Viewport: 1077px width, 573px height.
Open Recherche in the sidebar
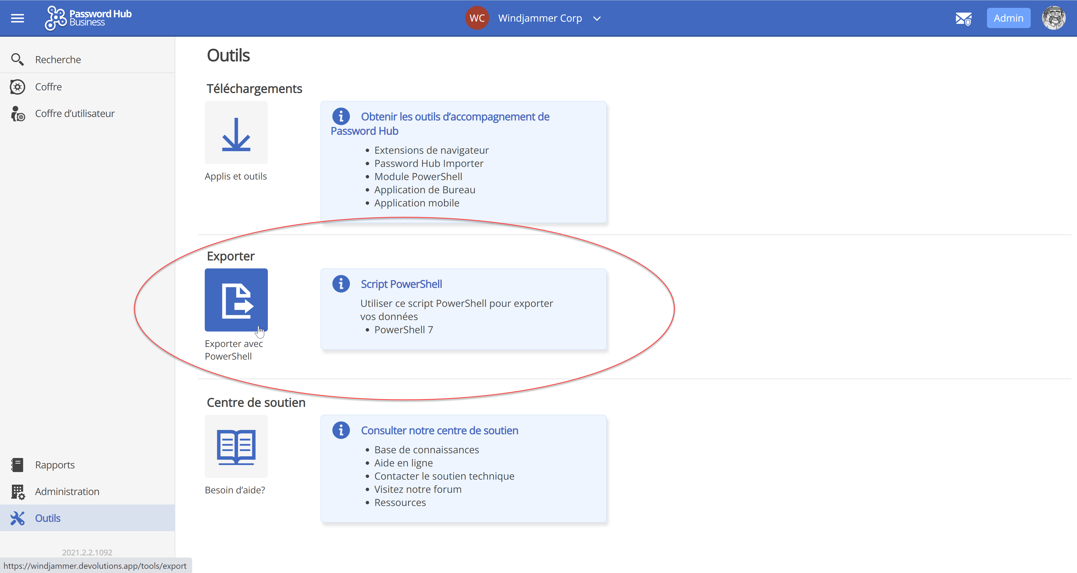(x=58, y=59)
